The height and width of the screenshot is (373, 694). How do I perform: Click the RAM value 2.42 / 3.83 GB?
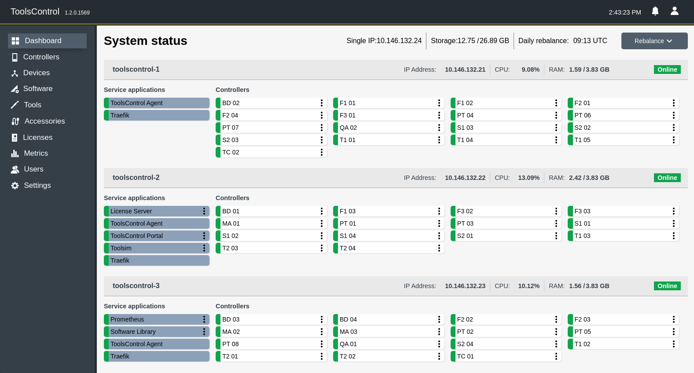coord(589,178)
